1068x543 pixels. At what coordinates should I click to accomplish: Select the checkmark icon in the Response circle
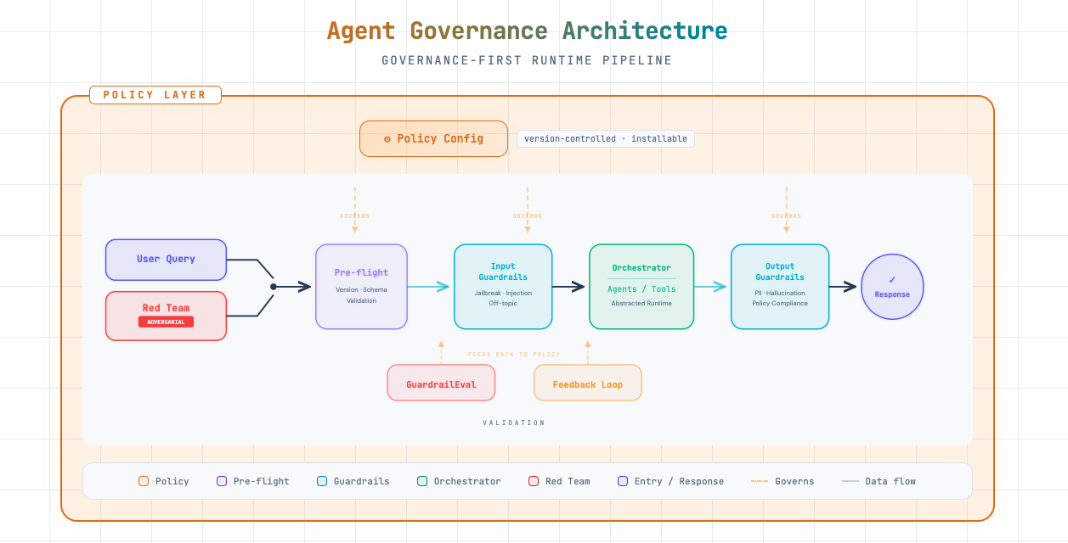coord(892,278)
